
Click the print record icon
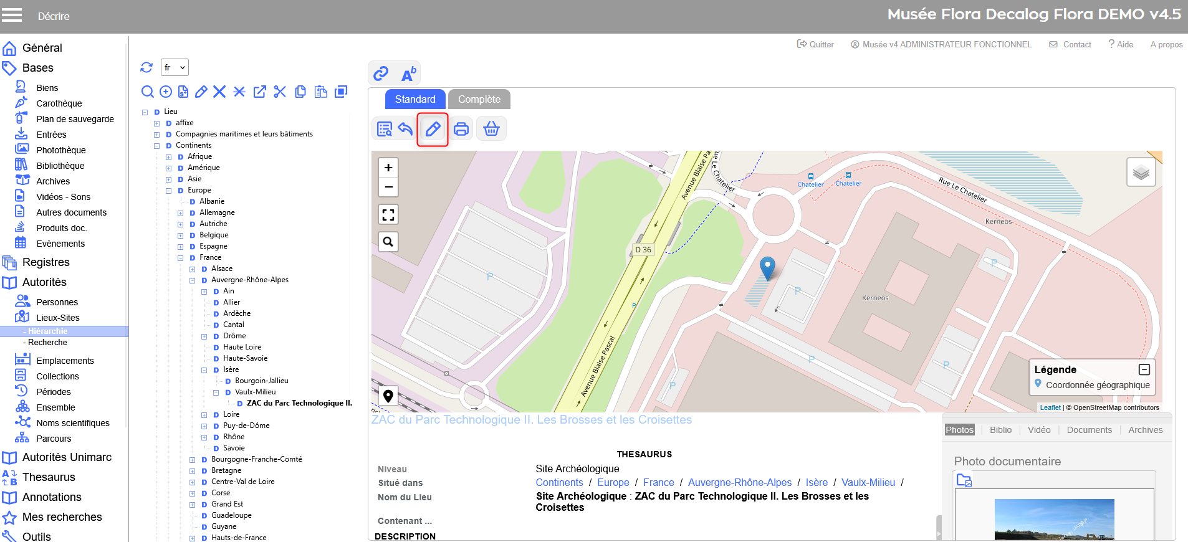pos(461,129)
